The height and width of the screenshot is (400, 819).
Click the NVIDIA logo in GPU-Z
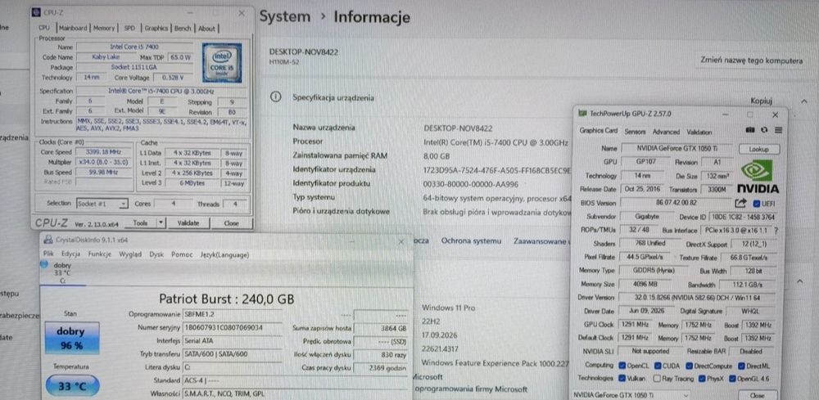tap(758, 177)
